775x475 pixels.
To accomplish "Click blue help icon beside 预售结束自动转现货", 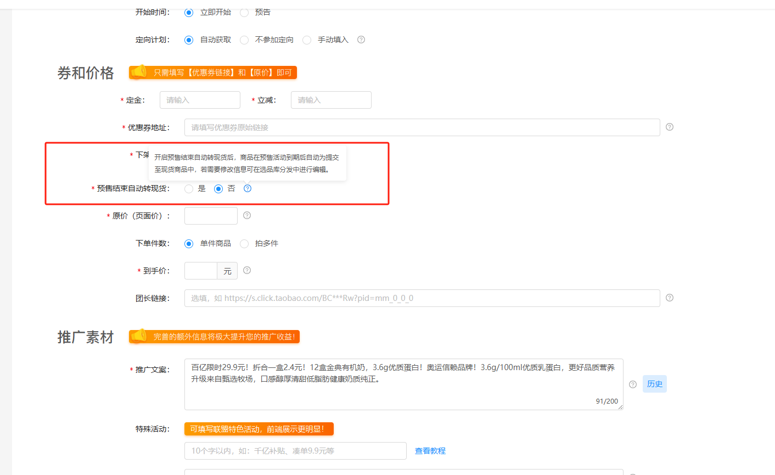I will pyautogui.click(x=248, y=188).
